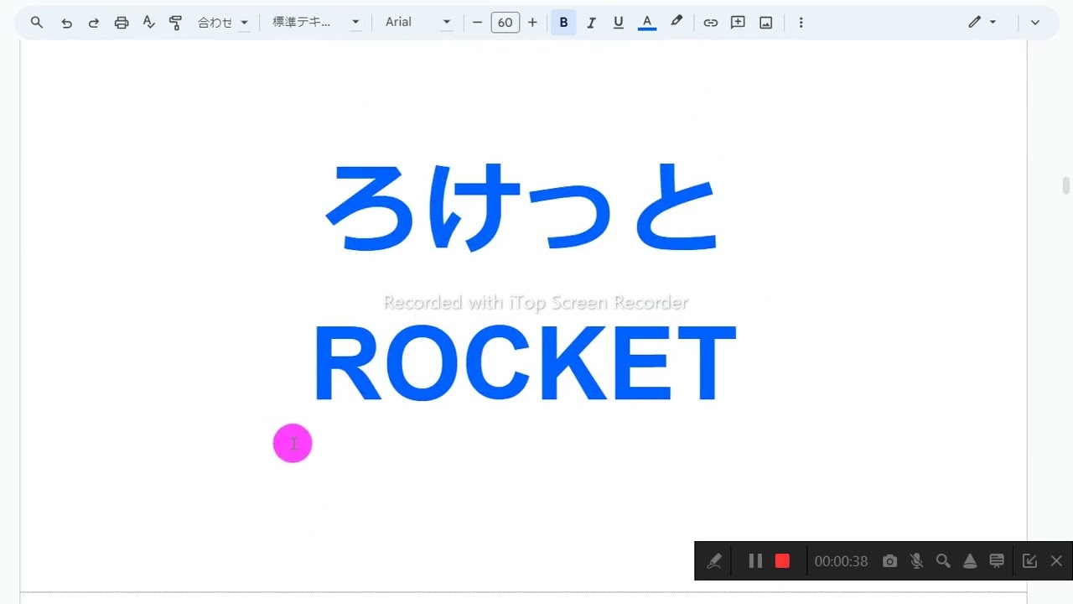The image size is (1073, 604).
Task: Decrease font size with minus button
Action: (x=477, y=23)
